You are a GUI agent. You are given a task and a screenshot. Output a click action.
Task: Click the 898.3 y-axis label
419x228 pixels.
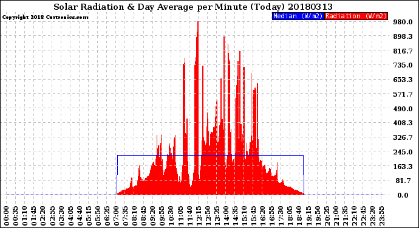[403, 36]
